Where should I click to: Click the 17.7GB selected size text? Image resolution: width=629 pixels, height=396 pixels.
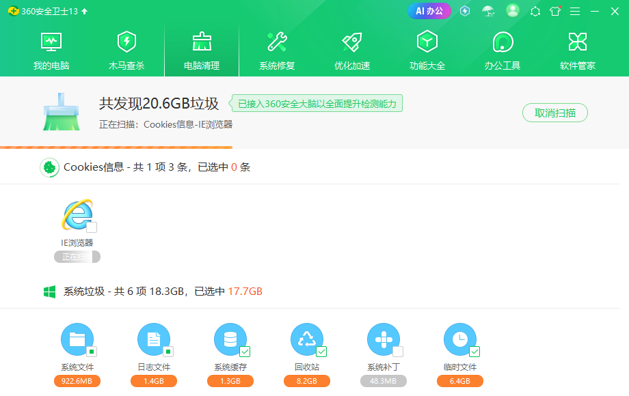(x=245, y=292)
